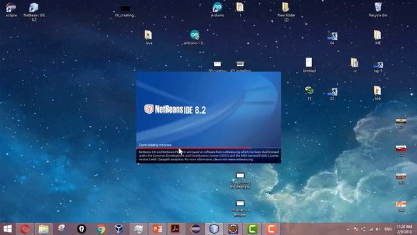The width and height of the screenshot is (417, 235).
Task: Click the NetBeans license notice text
Action: 208,155
